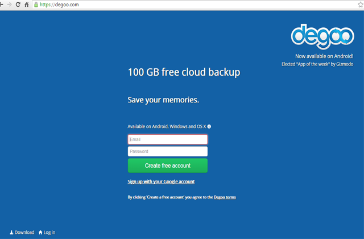Click the browser forward arrow
The image size is (364, 239).
coord(9,5)
